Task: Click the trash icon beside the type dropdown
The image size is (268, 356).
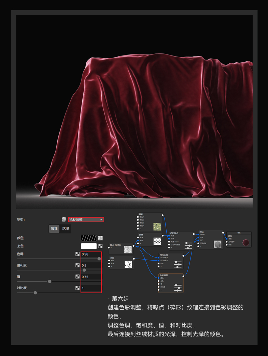Action: [64, 220]
